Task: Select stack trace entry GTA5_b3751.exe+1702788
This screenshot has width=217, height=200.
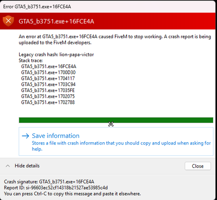Action: click(48, 102)
